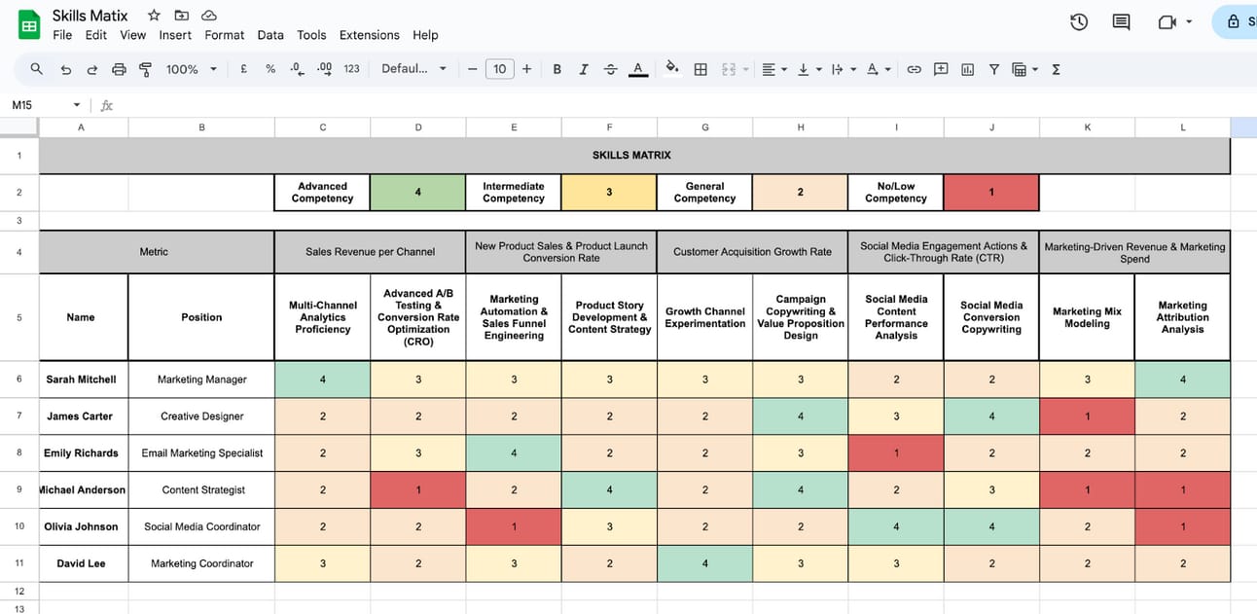Increase decimal places

pos(325,69)
